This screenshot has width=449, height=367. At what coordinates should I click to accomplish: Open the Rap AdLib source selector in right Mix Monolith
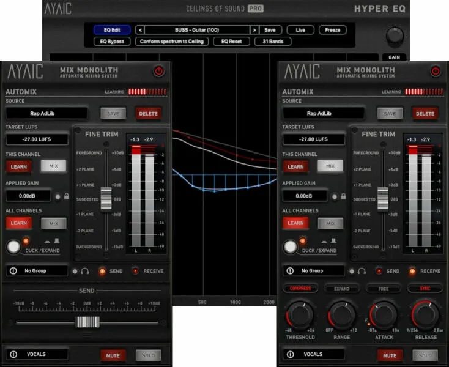[x=324, y=113]
